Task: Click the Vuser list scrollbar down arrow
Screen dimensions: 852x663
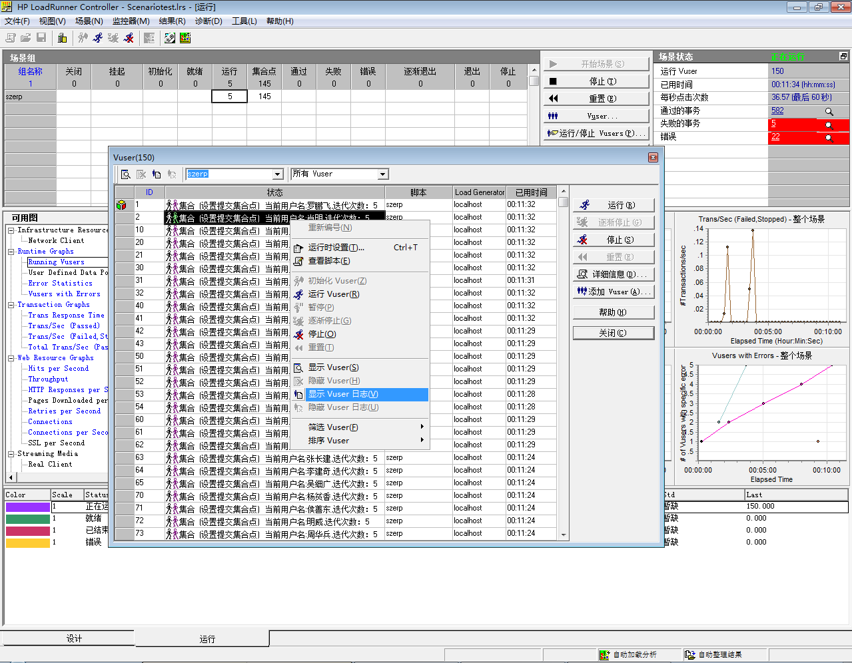Action: [x=564, y=535]
